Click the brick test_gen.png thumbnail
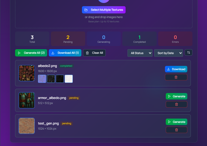The image size is (207, 146). coord(27,126)
